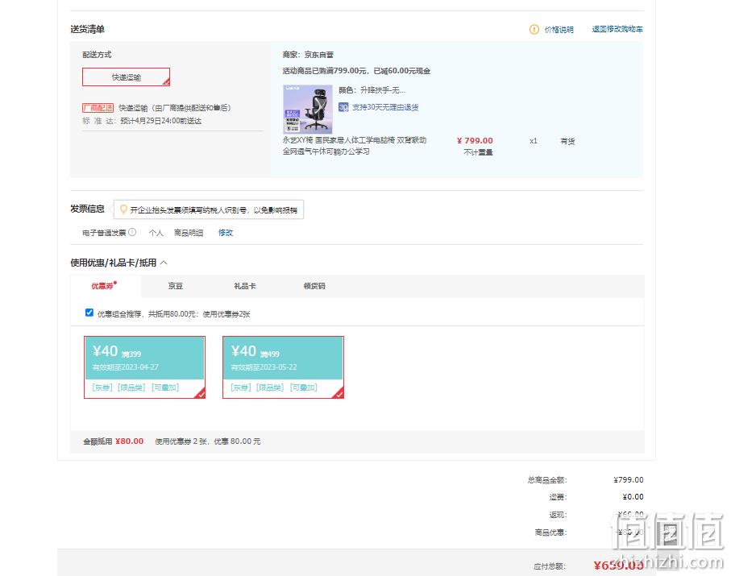The width and height of the screenshot is (731, 576).
Task: Collapse the 使用优惠/礼品卡/抵用 section
Action: click(164, 263)
